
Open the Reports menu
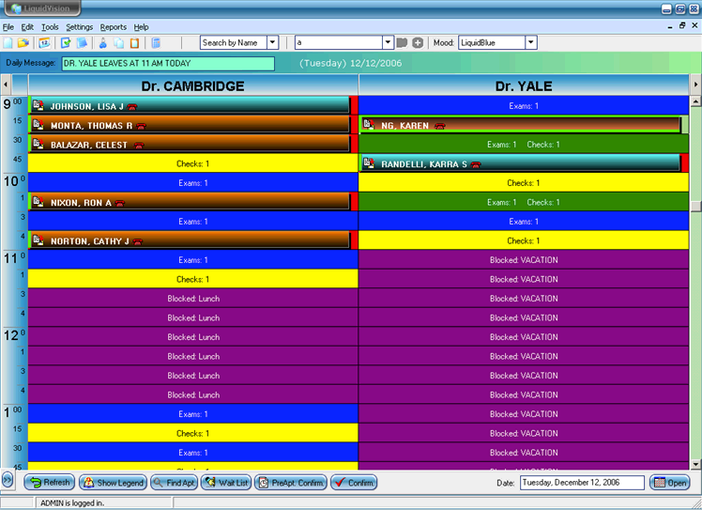click(x=114, y=27)
